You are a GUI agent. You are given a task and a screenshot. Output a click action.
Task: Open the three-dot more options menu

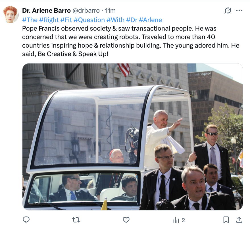(x=239, y=10)
